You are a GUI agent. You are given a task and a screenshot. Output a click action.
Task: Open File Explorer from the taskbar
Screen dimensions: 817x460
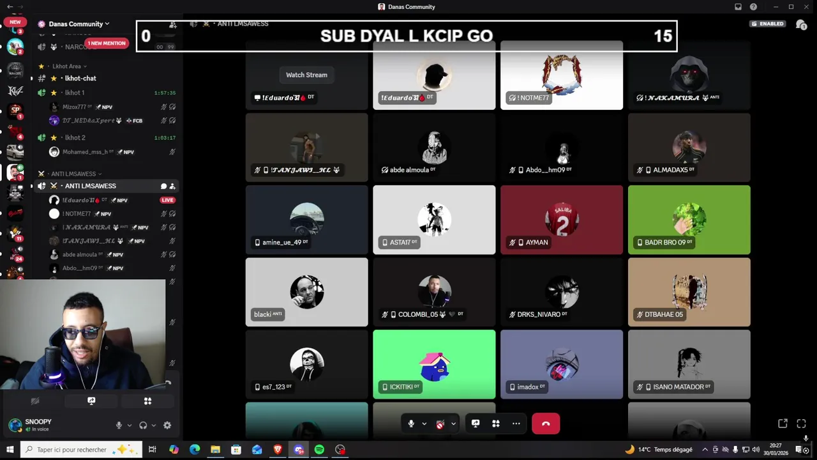tap(215, 450)
